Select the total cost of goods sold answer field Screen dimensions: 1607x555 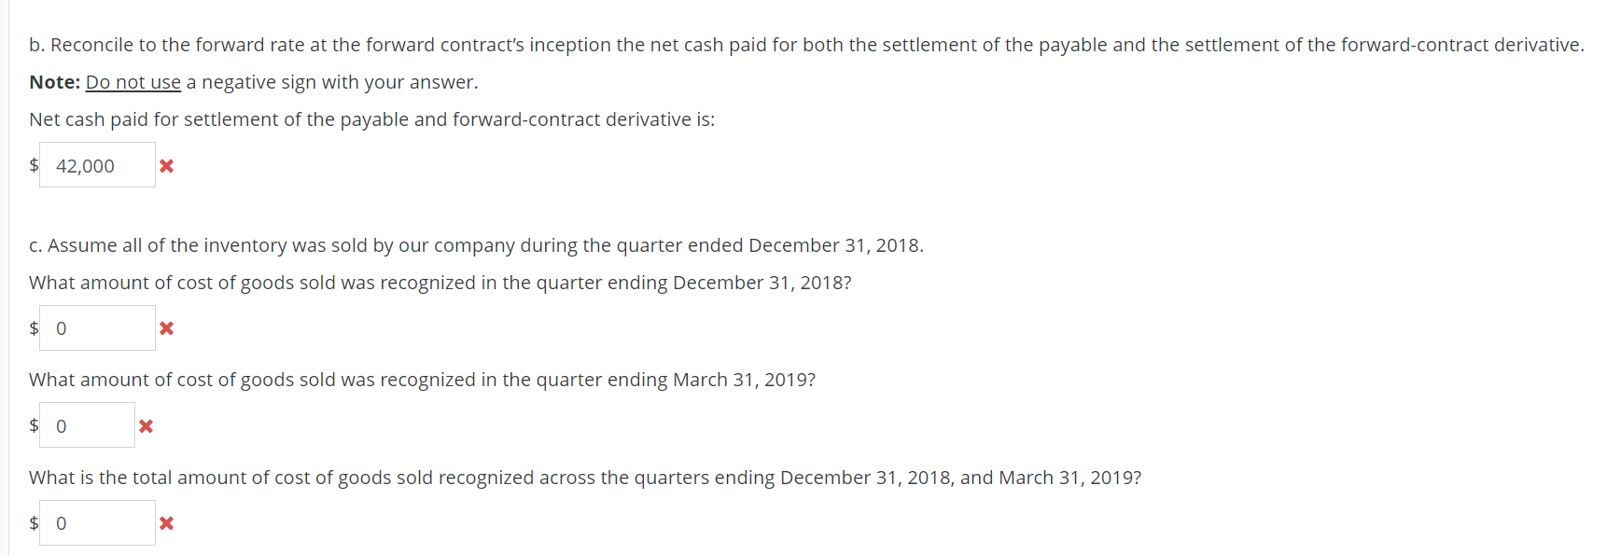pos(97,522)
